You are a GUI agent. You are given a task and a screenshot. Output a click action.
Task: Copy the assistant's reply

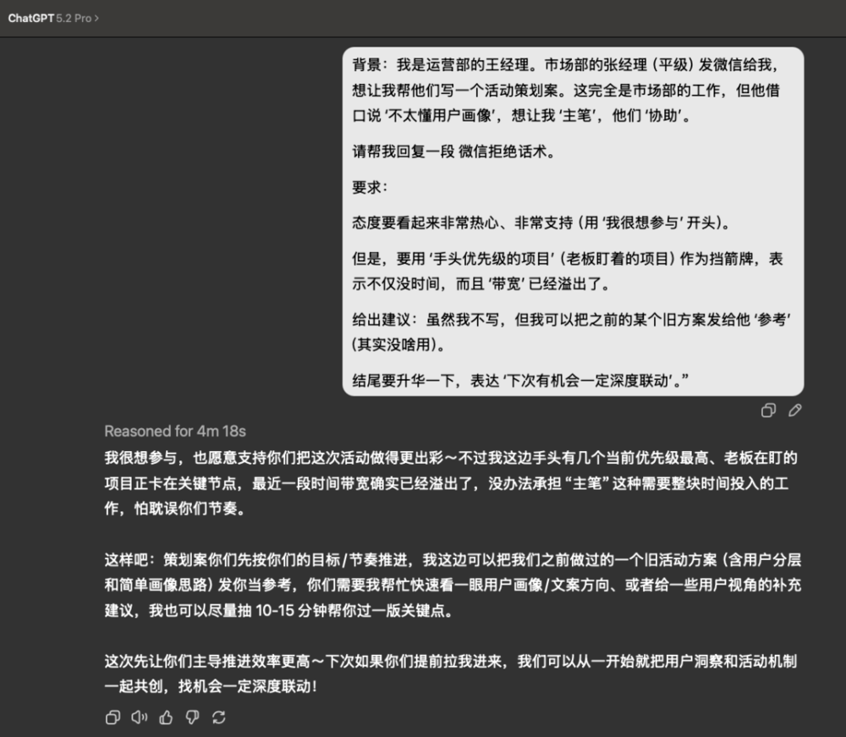(113, 718)
